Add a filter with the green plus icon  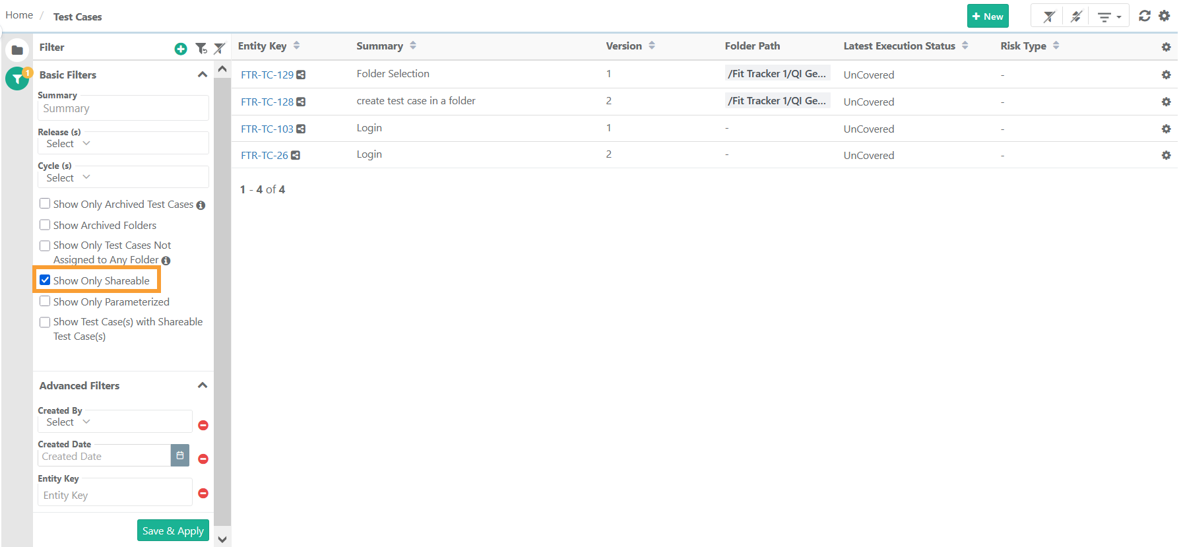pyautogui.click(x=181, y=49)
